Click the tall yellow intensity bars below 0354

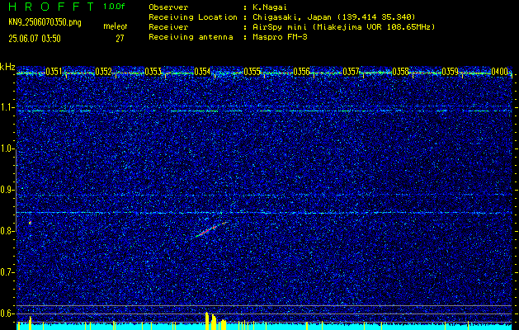(x=216, y=321)
